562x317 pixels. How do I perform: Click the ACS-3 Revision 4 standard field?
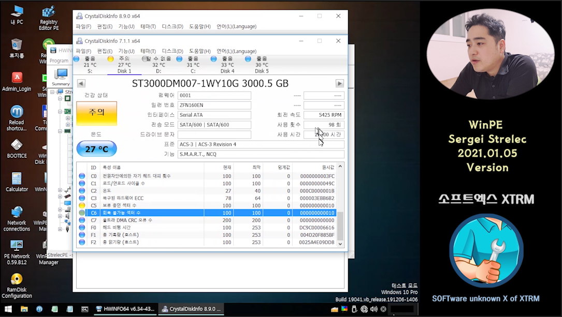pyautogui.click(x=261, y=145)
